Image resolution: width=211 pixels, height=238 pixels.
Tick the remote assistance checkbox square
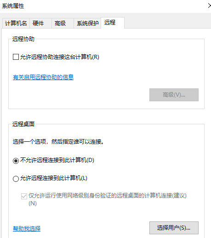(x=16, y=57)
